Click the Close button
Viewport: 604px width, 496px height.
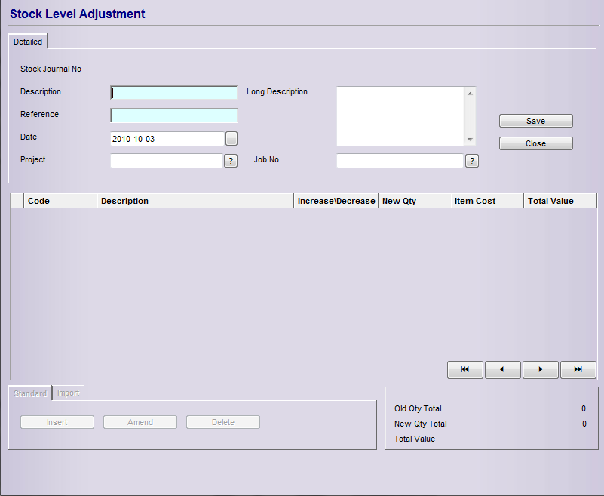535,143
